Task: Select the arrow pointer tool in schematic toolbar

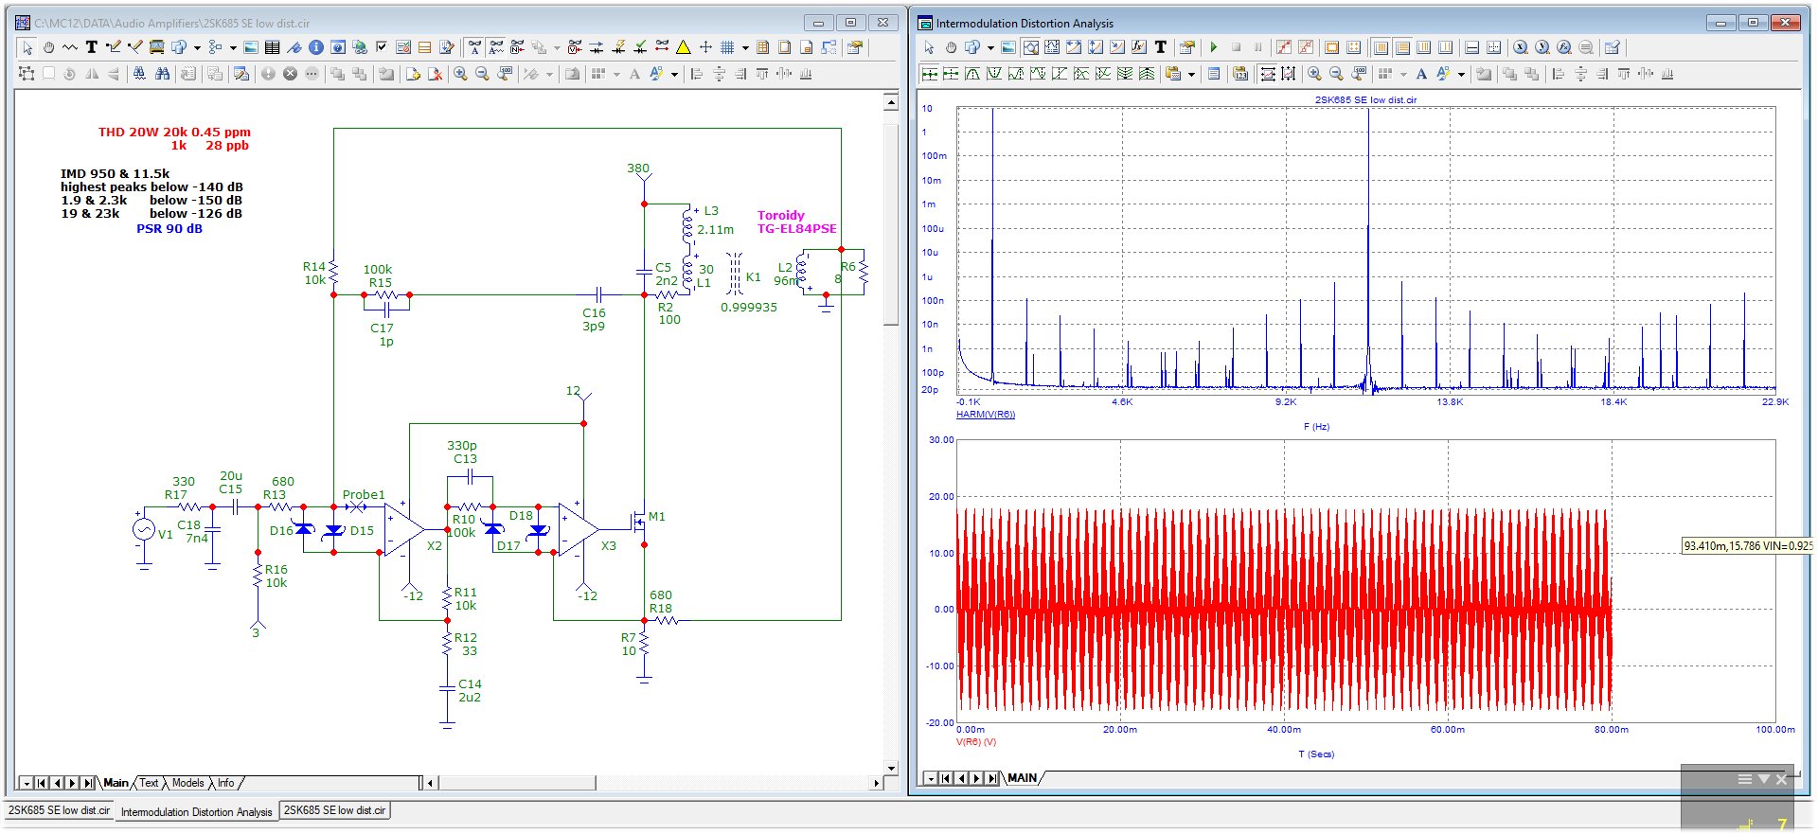Action: 27,47
